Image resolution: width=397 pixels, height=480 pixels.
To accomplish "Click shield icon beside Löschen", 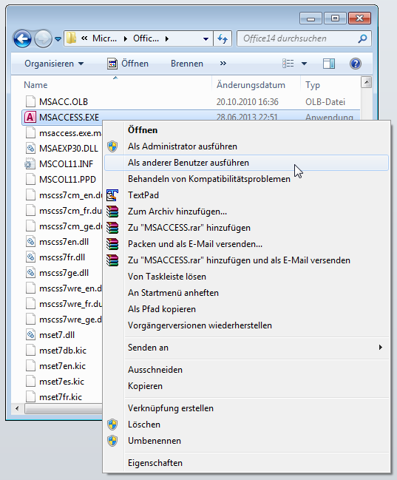I will pyautogui.click(x=112, y=425).
